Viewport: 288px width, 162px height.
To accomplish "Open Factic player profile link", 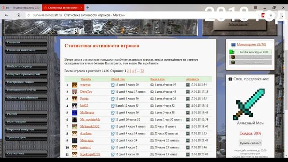I will [84, 99].
